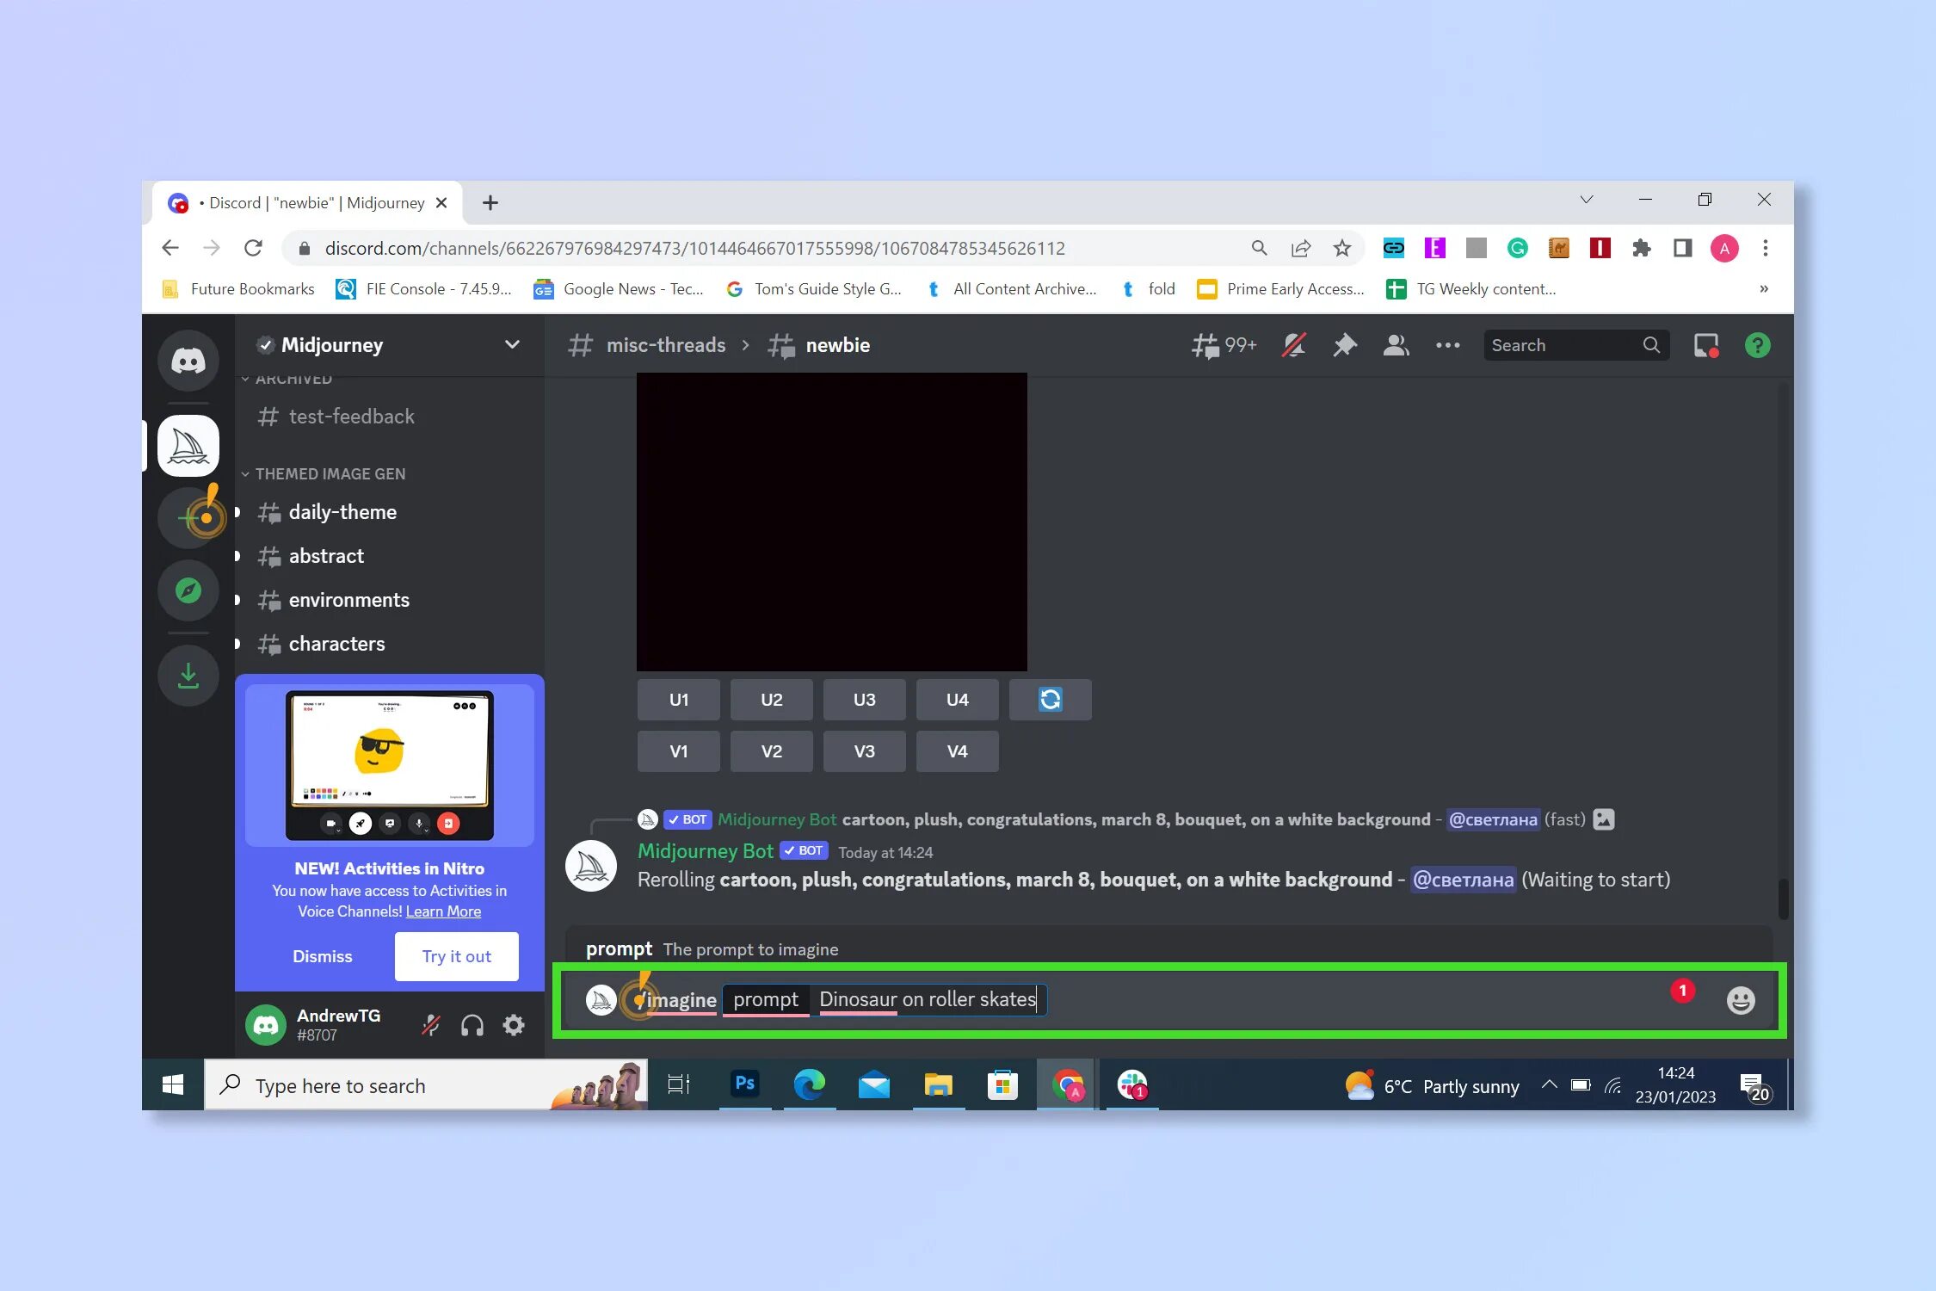Toggle deafen with the headphones icon

(x=472, y=1025)
